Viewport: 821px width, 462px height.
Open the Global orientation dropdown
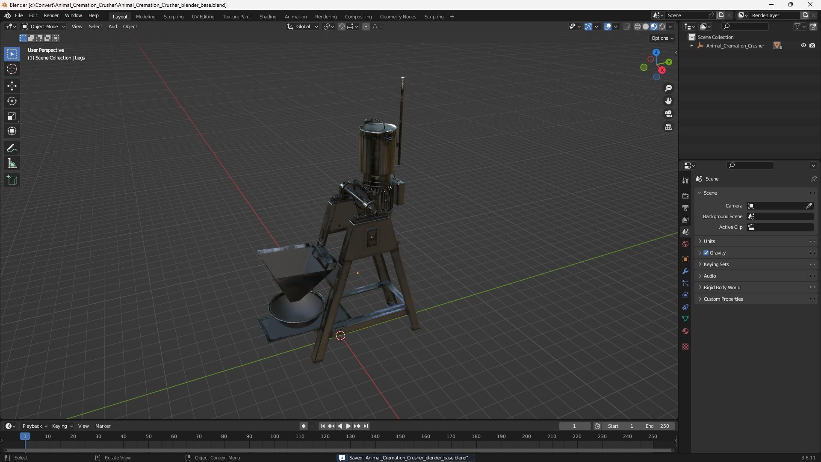(x=302, y=27)
